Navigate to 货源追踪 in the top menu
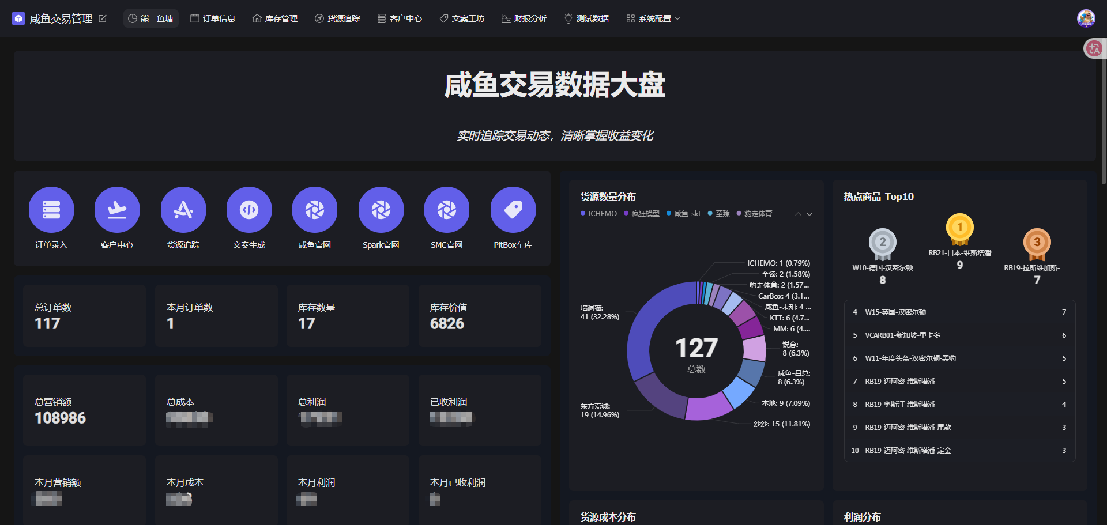This screenshot has width=1107, height=525. pos(337,18)
